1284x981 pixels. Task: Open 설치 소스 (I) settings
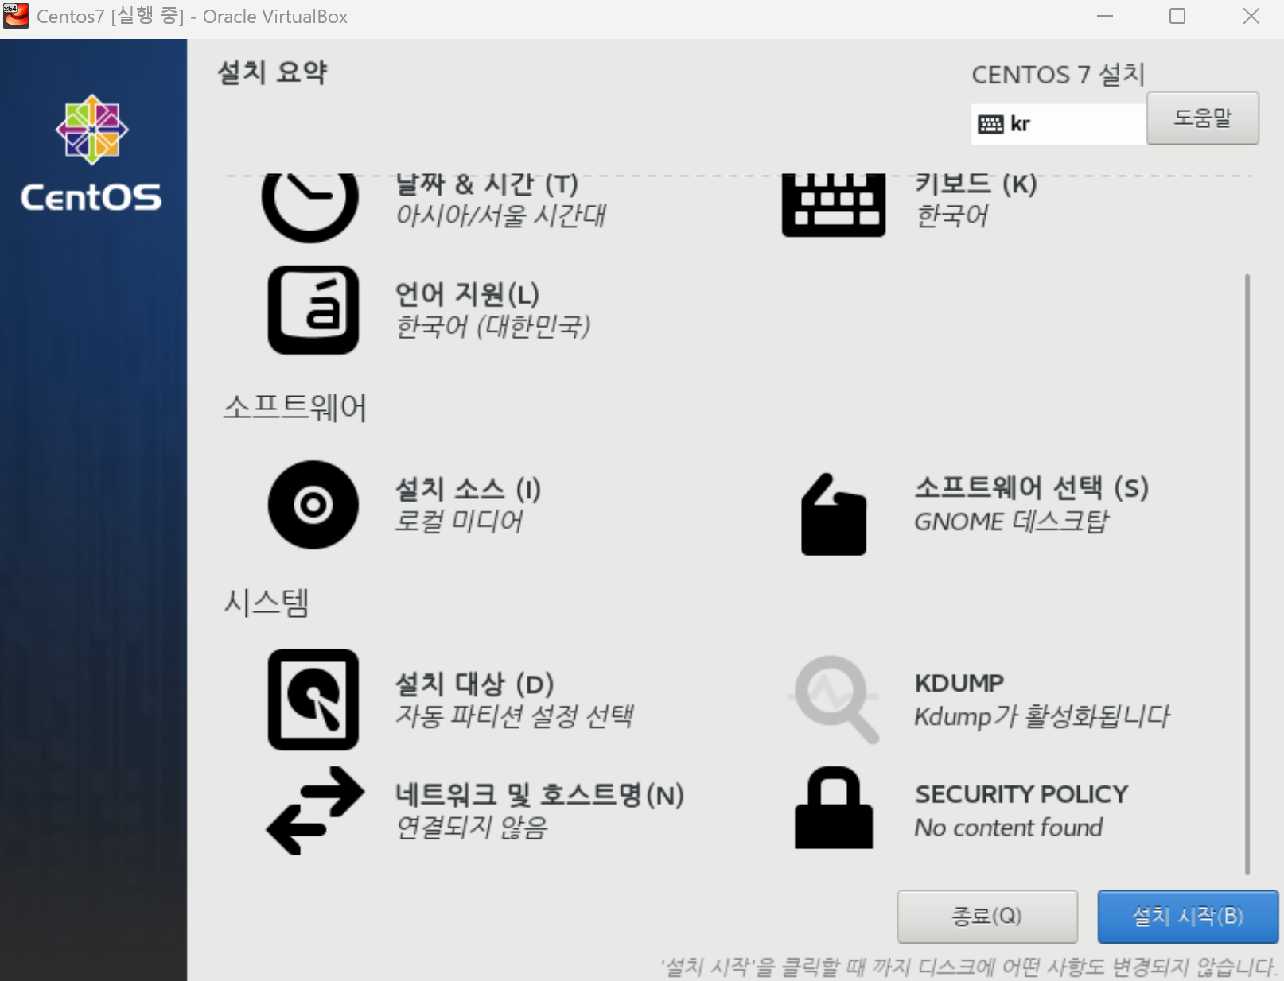pos(469,489)
